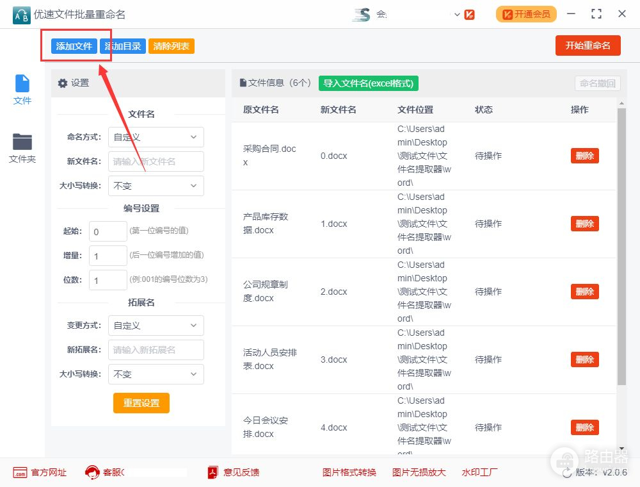Viewport: 640px width, 487px height.
Task: Open the account dropdown arrow in title bar
Action: (457, 14)
